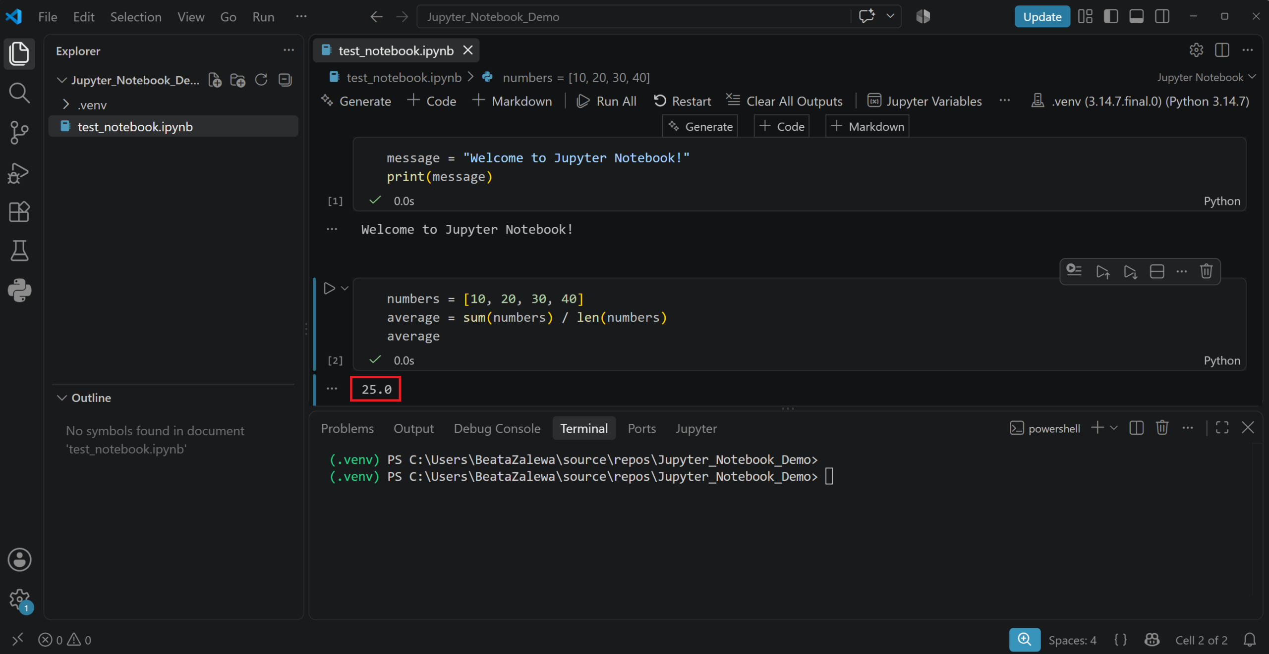1269x654 pixels.
Task: Open notebook settings gear icon
Action: tap(1196, 50)
